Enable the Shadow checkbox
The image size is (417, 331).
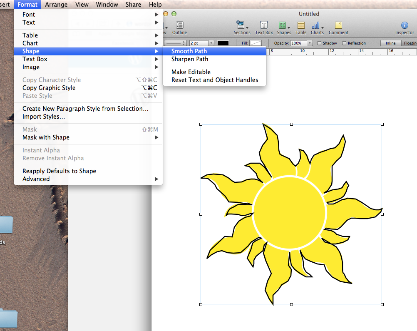coord(319,43)
